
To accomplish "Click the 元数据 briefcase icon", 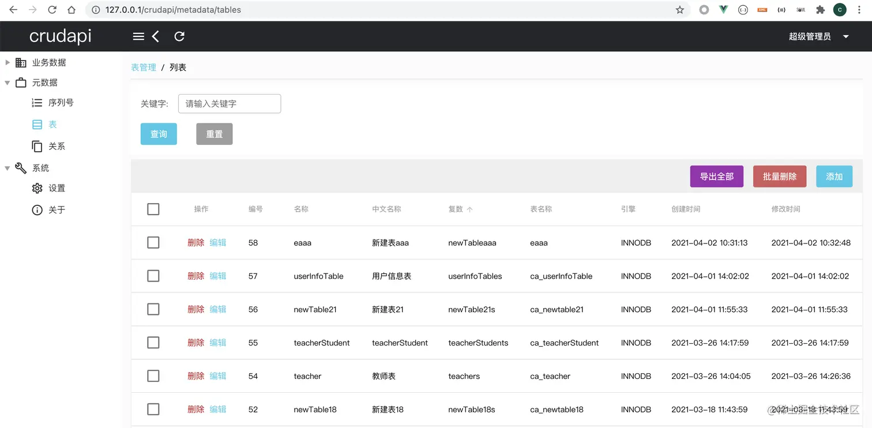I will click(x=21, y=82).
